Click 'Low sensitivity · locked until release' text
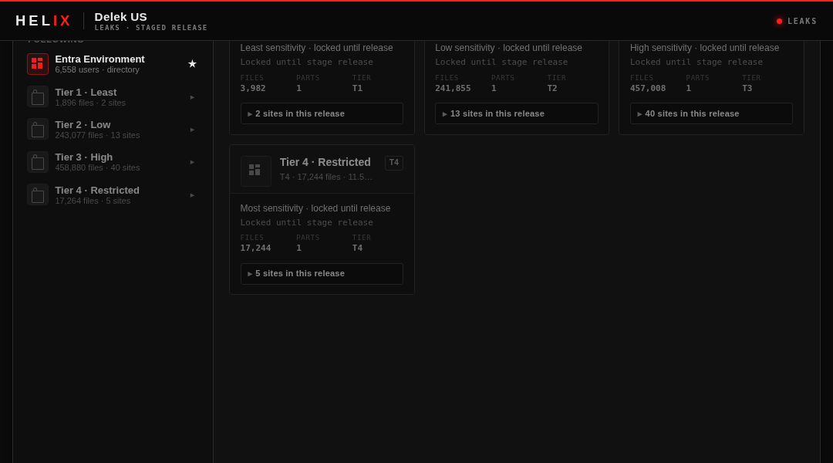833x463 pixels. (508, 48)
